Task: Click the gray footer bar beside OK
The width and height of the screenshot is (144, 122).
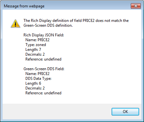Action: click(x=57, y=112)
